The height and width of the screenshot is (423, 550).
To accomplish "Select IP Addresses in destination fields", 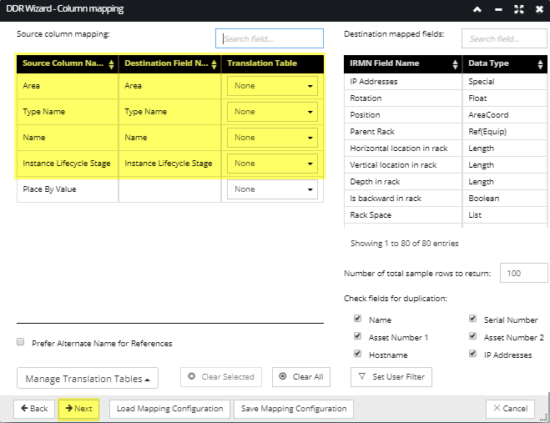I will click(446, 82).
